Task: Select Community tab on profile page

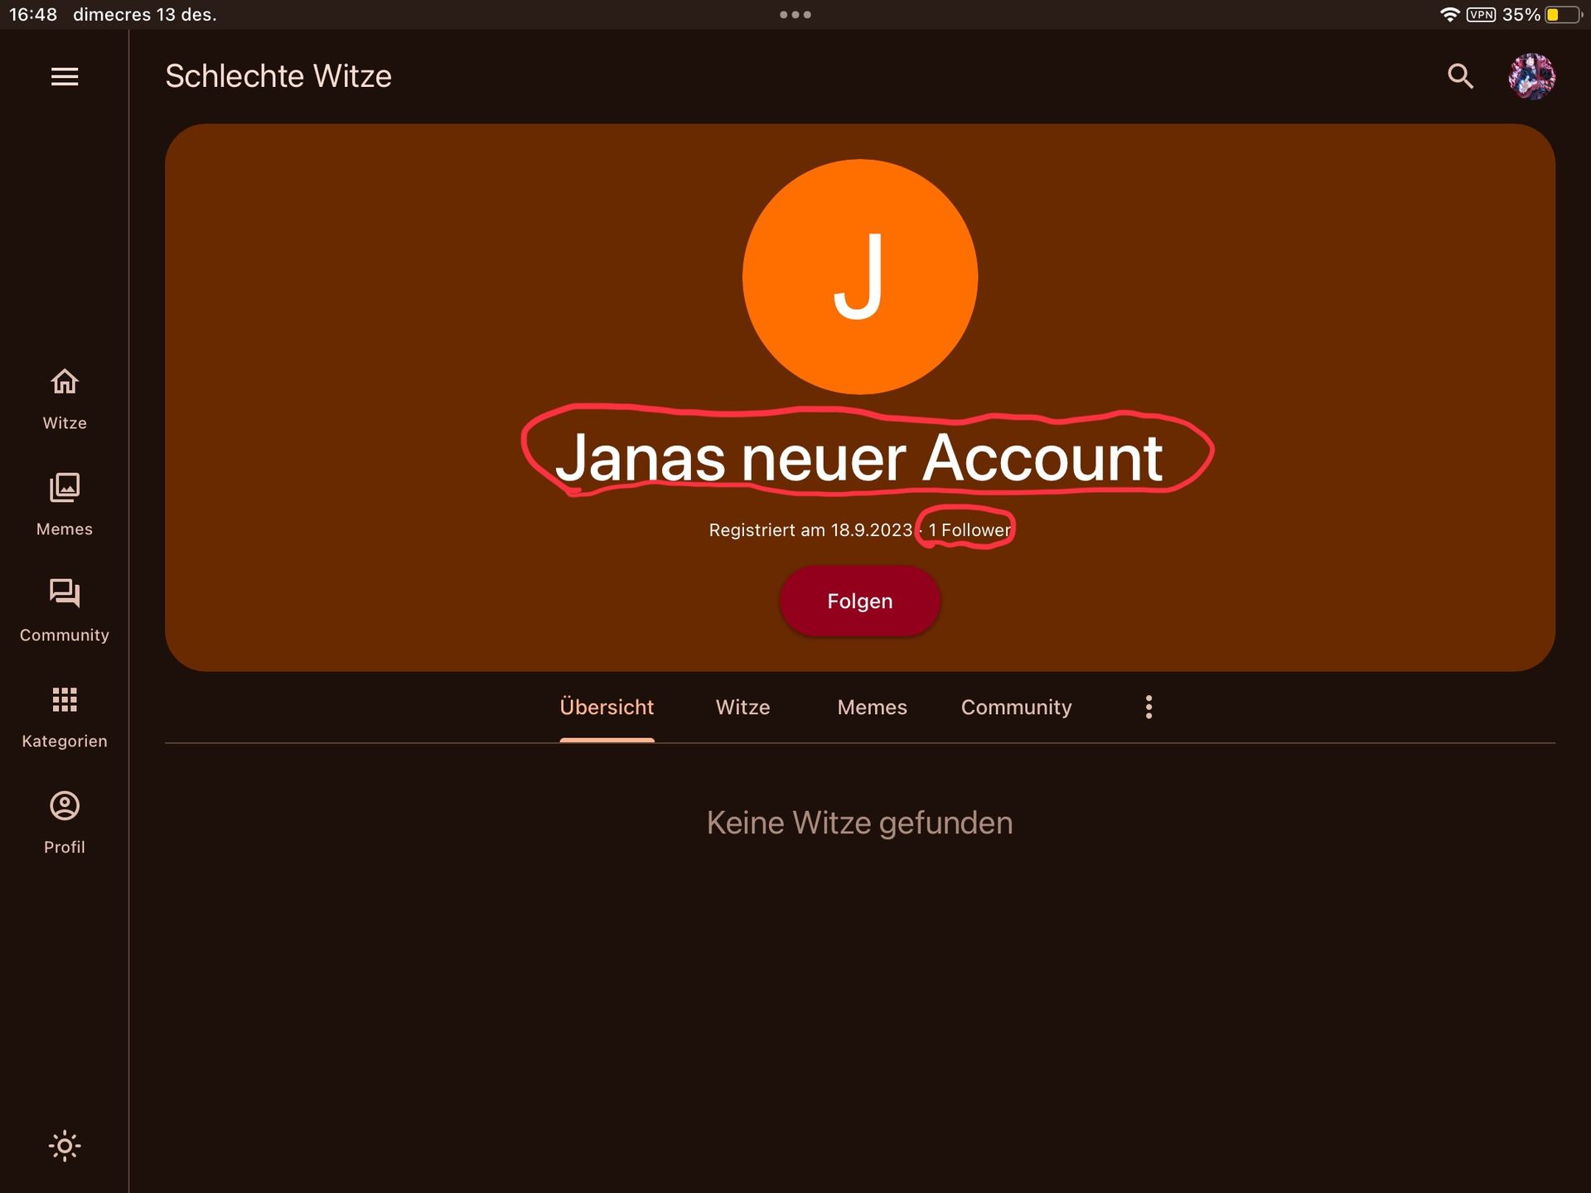Action: [x=1016, y=706]
